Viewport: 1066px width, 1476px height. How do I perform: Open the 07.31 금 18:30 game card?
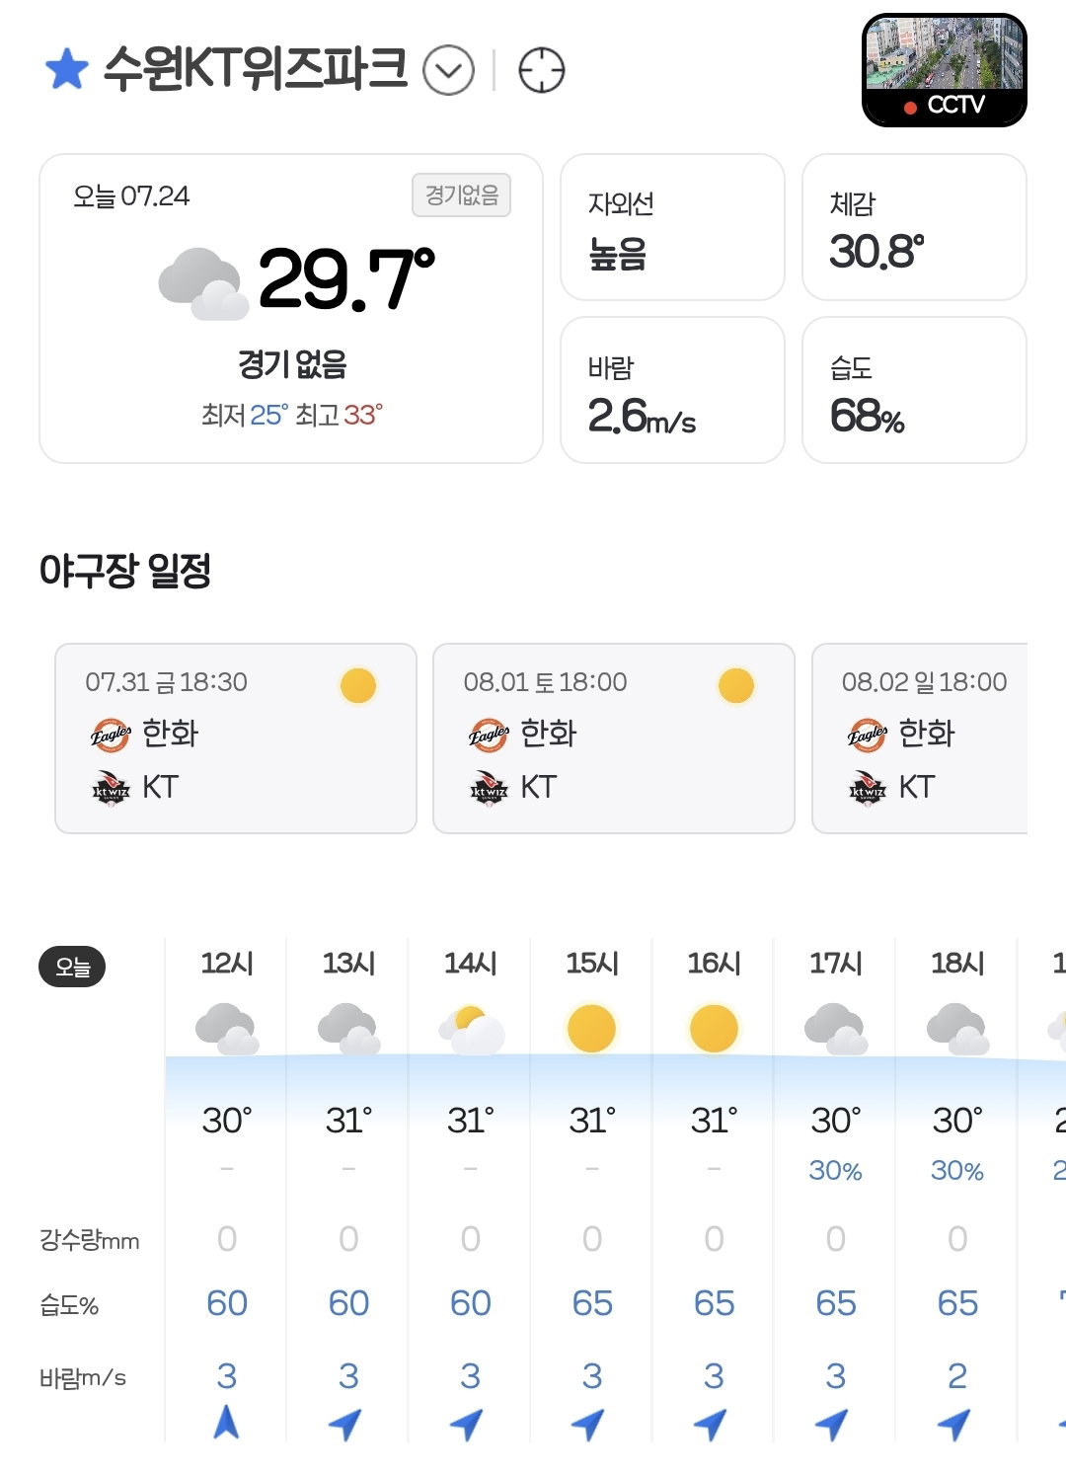click(236, 738)
